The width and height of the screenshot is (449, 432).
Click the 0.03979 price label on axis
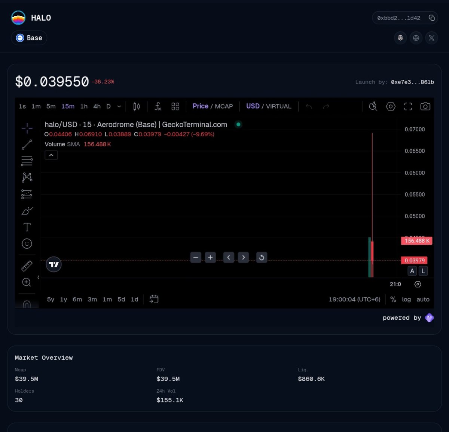(414, 260)
